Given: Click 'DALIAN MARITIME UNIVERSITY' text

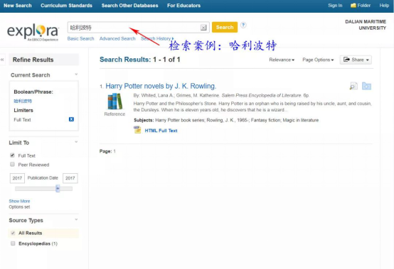Looking at the screenshot, I should coord(366,25).
